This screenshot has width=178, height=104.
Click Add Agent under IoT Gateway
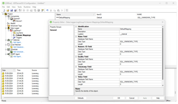[18, 42]
